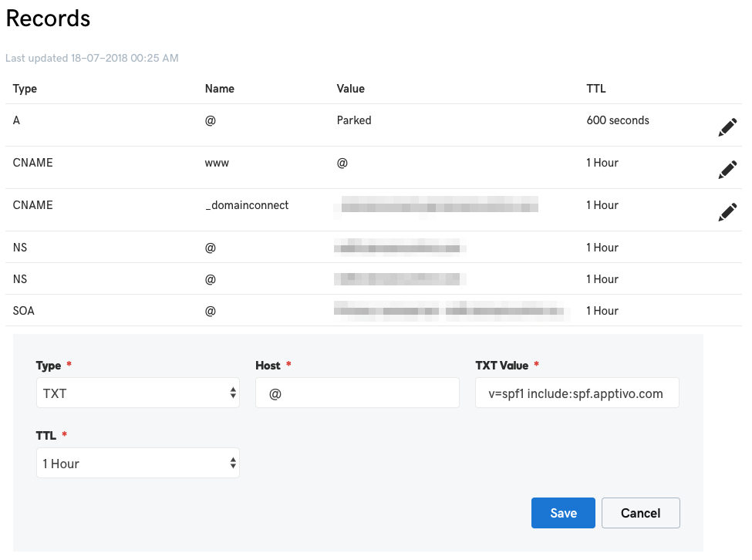Cancel adding the record

640,513
